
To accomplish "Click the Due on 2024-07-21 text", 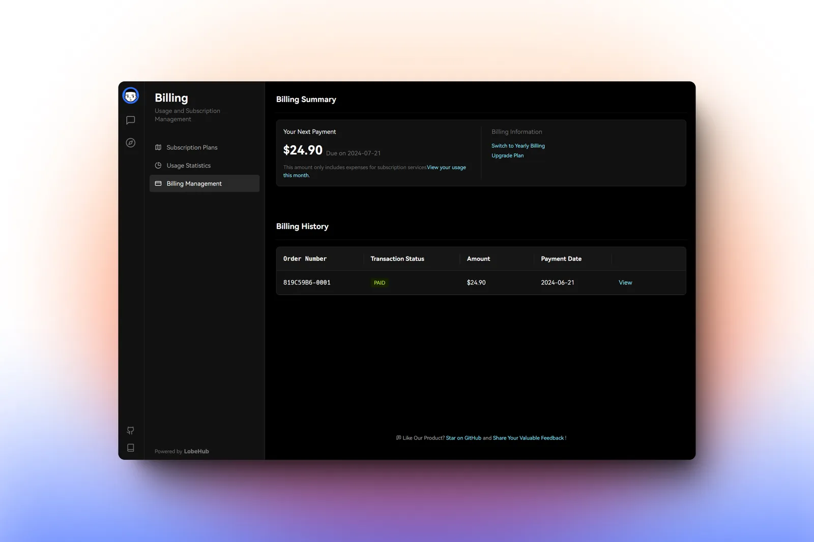I will (353, 153).
